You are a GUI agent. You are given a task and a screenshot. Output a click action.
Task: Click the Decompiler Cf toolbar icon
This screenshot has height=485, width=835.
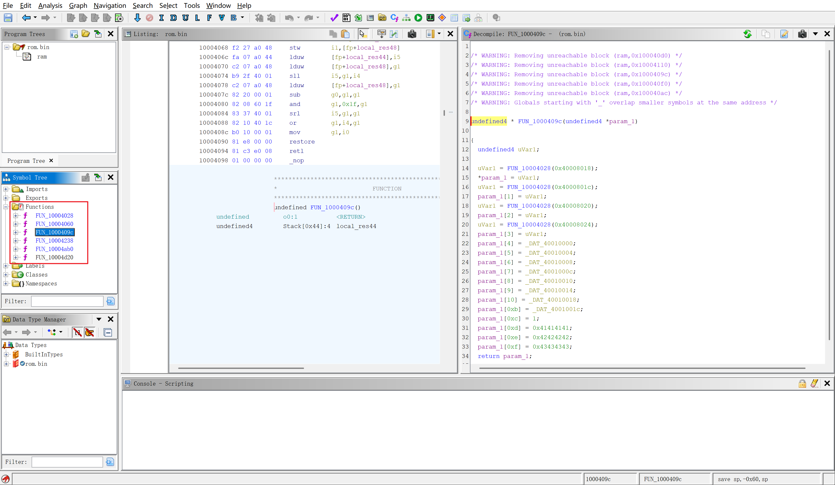tap(394, 18)
